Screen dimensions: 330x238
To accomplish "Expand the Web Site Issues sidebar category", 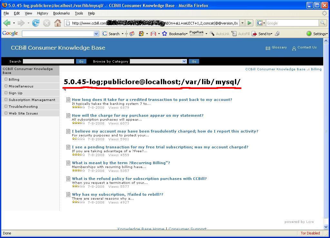I will [x=6, y=113].
